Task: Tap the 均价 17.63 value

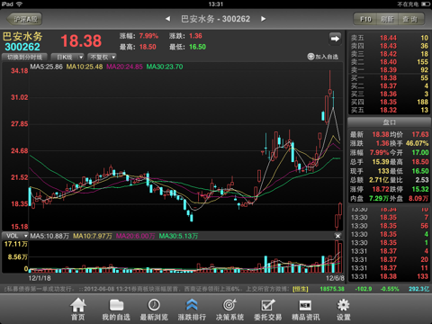Action: (420, 134)
